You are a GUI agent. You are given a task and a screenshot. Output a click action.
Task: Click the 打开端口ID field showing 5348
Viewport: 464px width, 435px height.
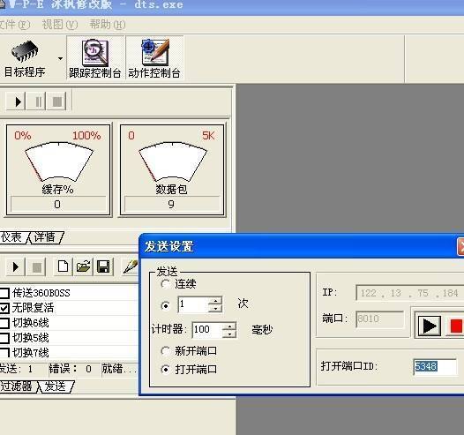point(435,367)
